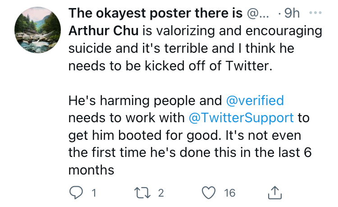The image size is (338, 207).
Task: Follow the @verified mention link
Action: point(255,101)
